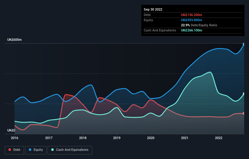The width and height of the screenshot is (249, 159).
Task: Click the 2018 x-axis label
Action: (83, 138)
